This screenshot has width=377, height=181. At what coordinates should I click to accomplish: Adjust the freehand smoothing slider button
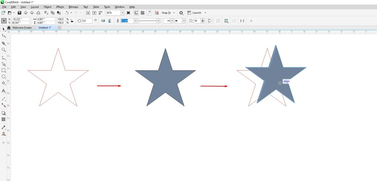(x=203, y=21)
